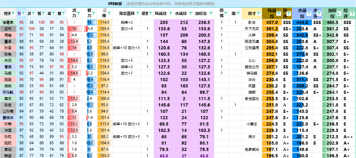Select the item cell 武力+8

pyautogui.click(x=127, y=29)
